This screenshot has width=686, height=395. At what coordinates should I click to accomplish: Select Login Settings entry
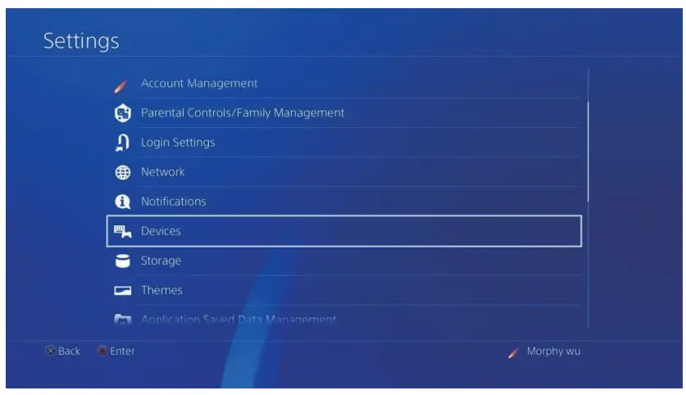coord(343,142)
